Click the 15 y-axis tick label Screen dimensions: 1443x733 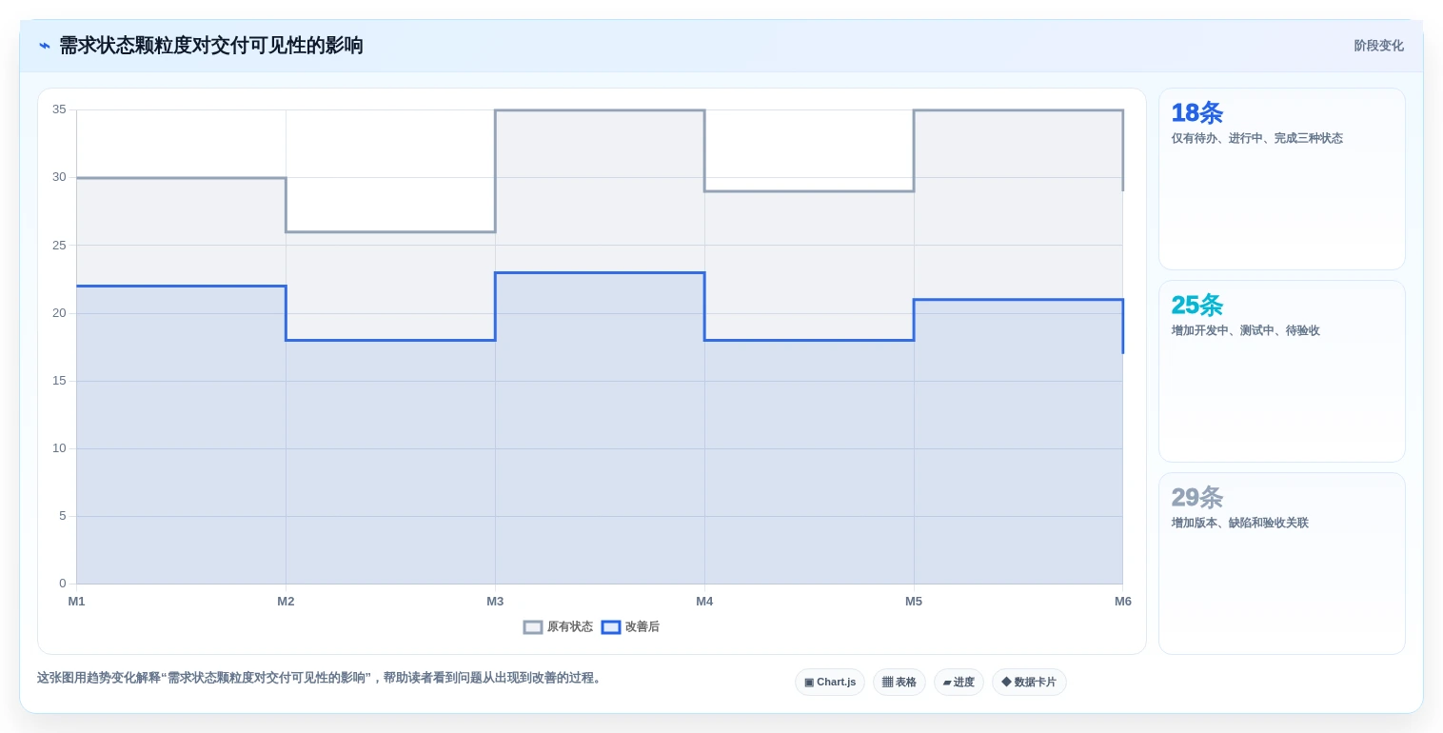coord(59,381)
